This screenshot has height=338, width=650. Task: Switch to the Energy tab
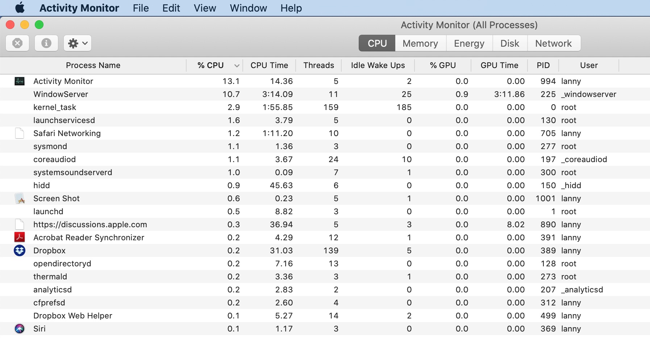coord(469,43)
